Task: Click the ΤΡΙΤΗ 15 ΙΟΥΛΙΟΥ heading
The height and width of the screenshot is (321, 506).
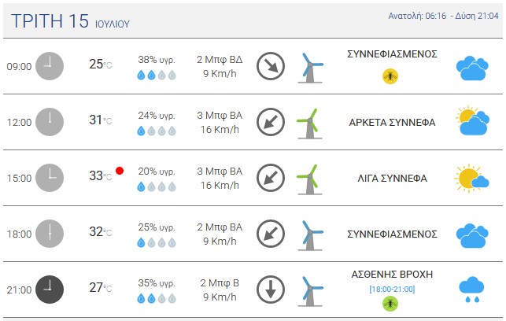Action: coord(70,21)
